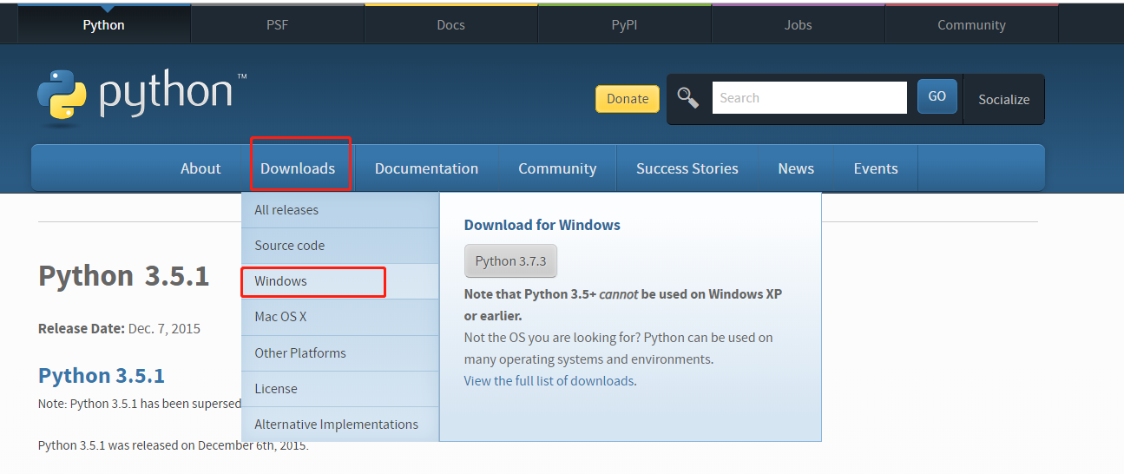Viewport: 1124px width, 474px height.
Task: Open the Python top-level tab
Action: 103,24
